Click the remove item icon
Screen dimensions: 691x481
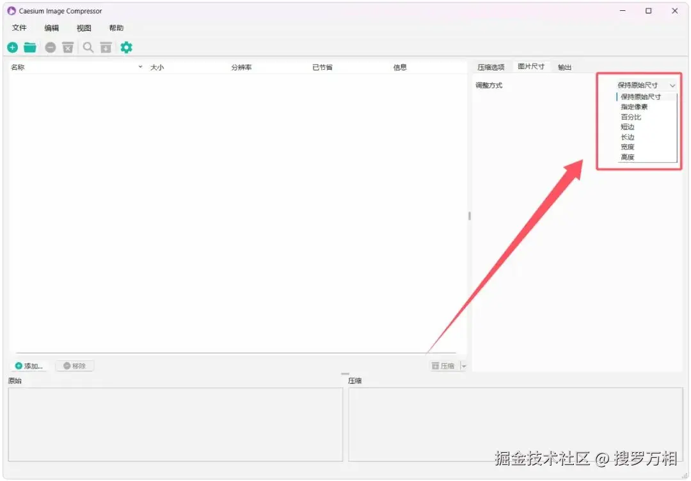pos(50,47)
